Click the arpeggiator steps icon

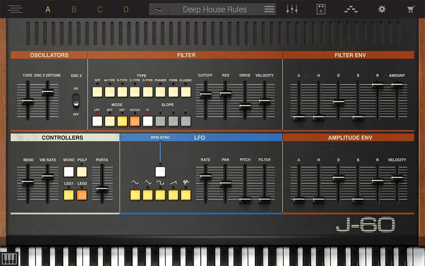351,9
